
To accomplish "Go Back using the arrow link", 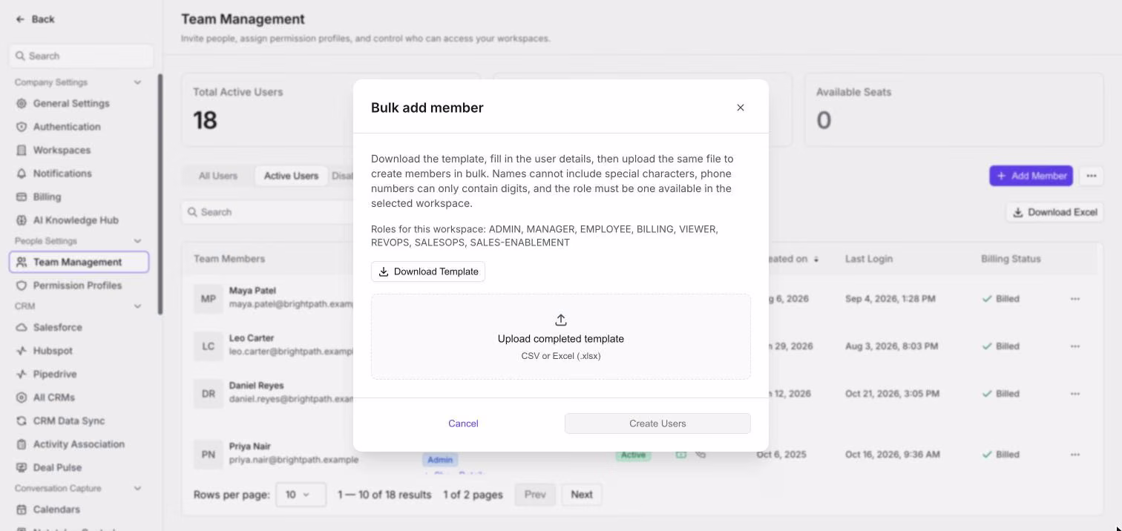I will tap(36, 19).
